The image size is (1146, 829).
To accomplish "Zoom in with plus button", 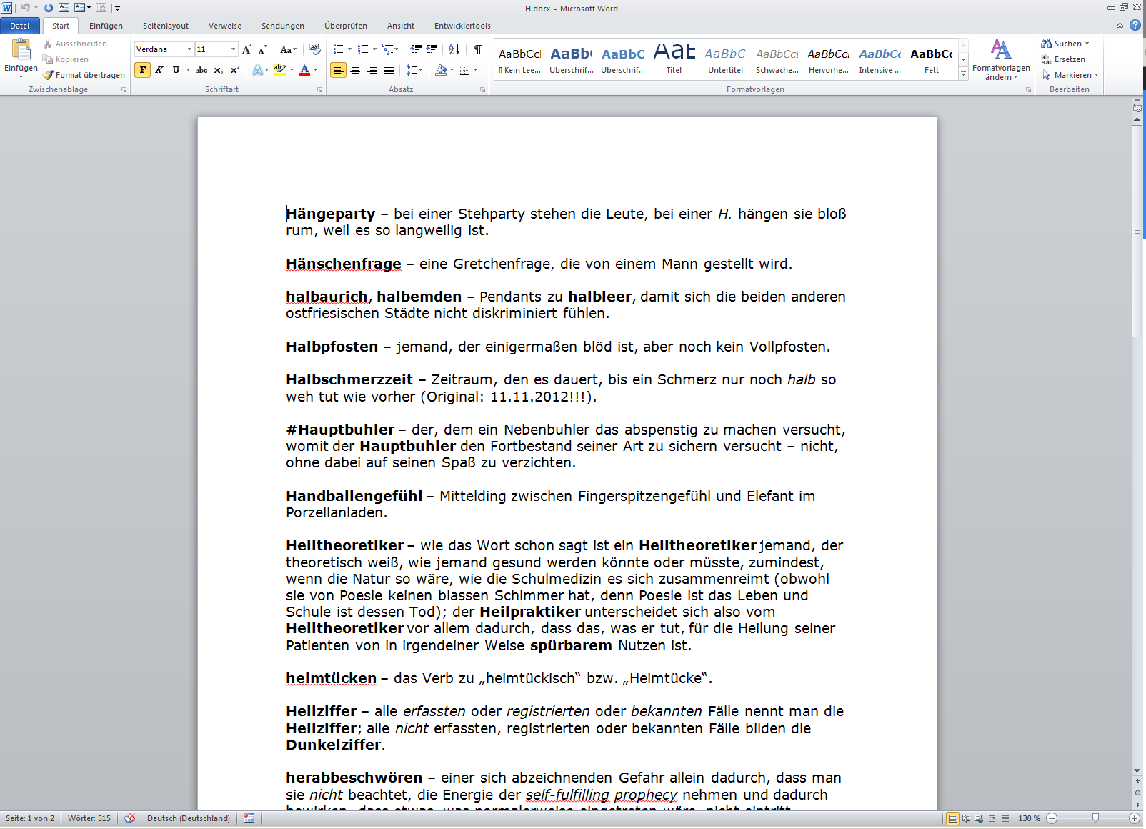I will (1135, 818).
